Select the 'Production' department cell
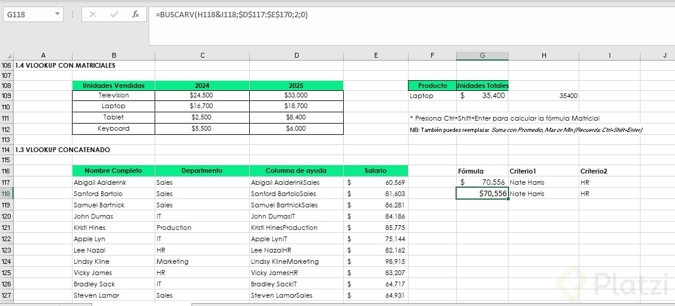Image resolution: width=675 pixels, height=306 pixels. coord(202,228)
